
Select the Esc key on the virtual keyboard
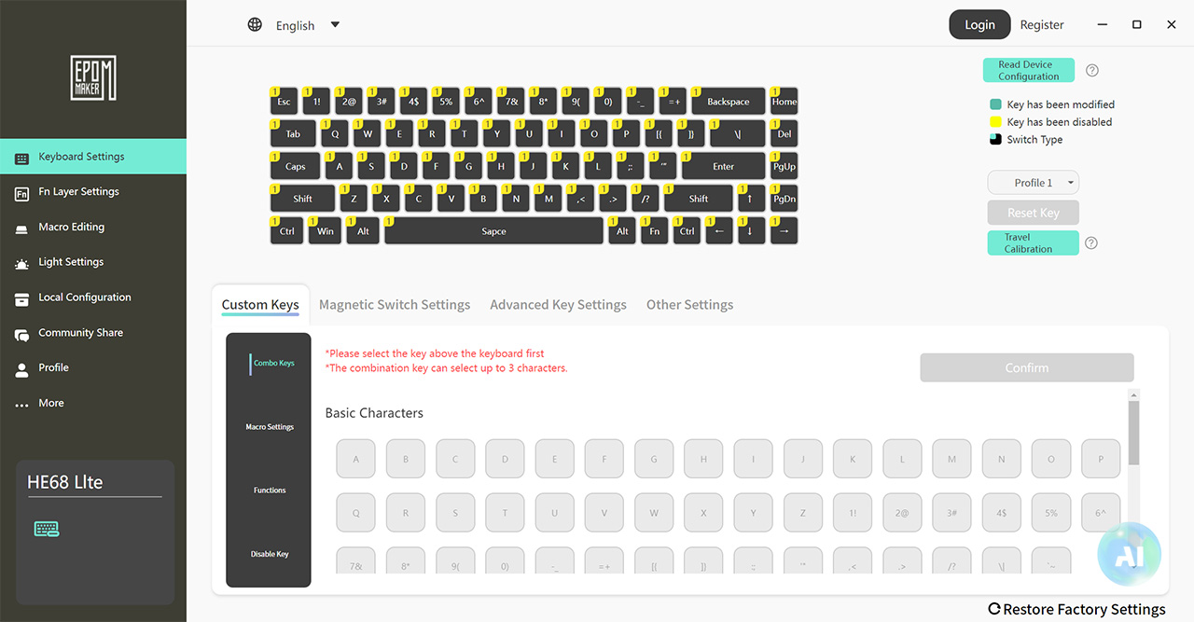(284, 103)
